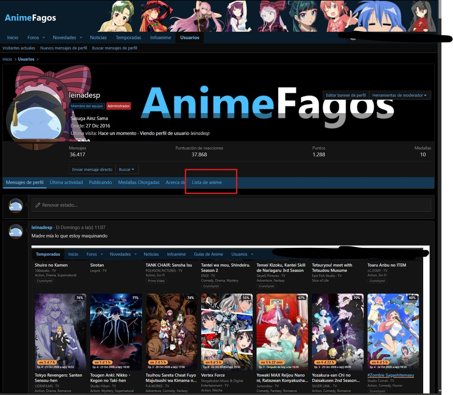
Task: Click the Editar banner de perfil button
Action: click(346, 95)
